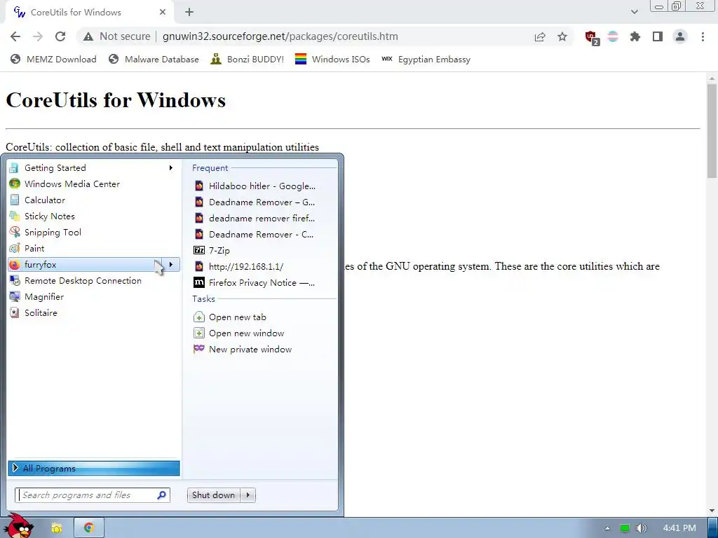
Task: Open a new browser tab with plus
Action: [189, 13]
